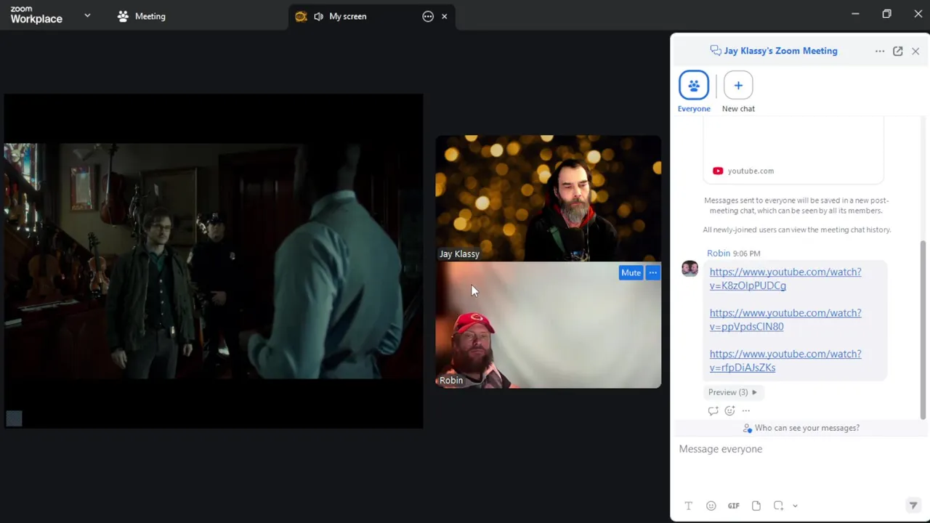Click the Zoom Workplace logo
The image size is (930, 523).
point(36,15)
